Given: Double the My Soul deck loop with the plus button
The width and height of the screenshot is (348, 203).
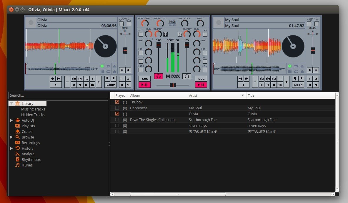Looking at the screenshot, I should pyautogui.click(x=287, y=82).
